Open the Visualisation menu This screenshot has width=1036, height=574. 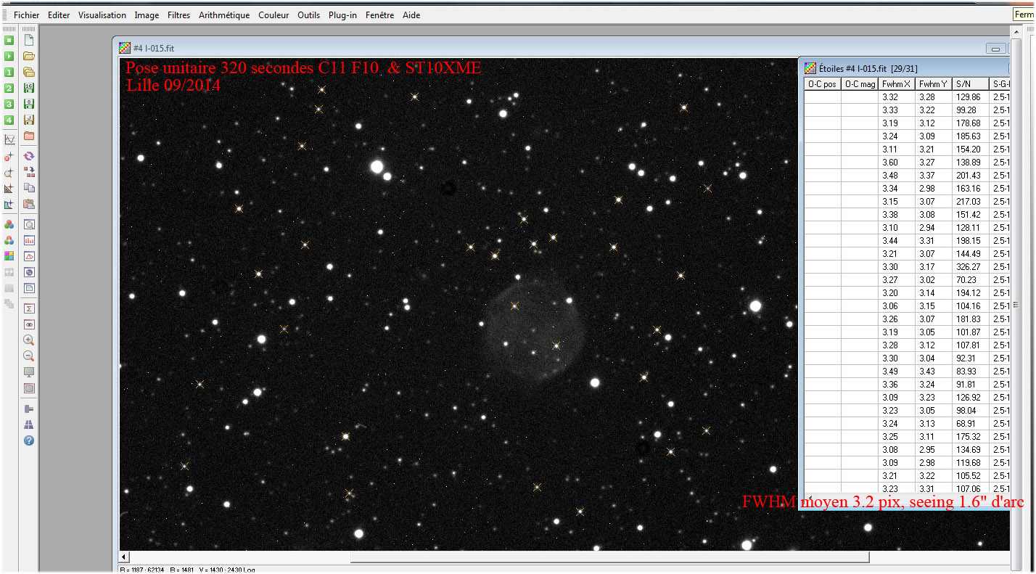(102, 15)
